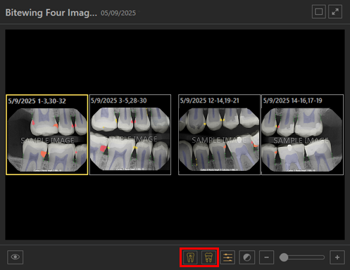Click the AI tooth analysis icon
This screenshot has height=270, width=350.
(x=190, y=257)
